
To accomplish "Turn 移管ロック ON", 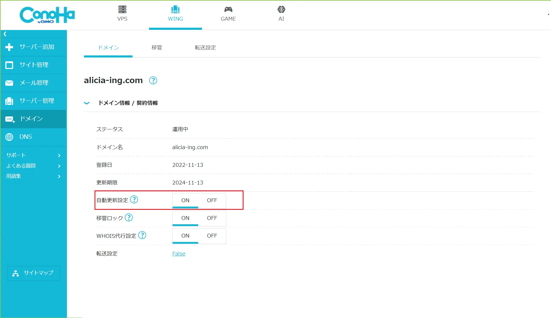I will click(185, 218).
